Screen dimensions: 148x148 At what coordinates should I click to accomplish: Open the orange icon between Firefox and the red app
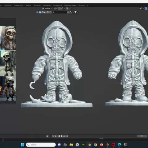107,145
